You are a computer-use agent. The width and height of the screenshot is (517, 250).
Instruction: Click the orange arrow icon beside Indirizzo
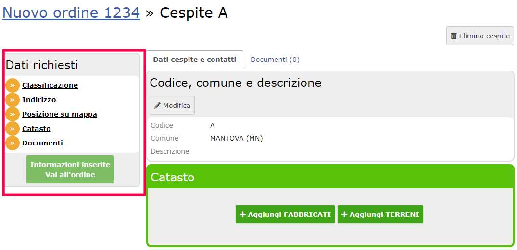pos(13,100)
